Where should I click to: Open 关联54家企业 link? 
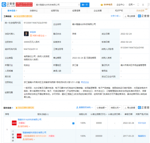point(38,36)
